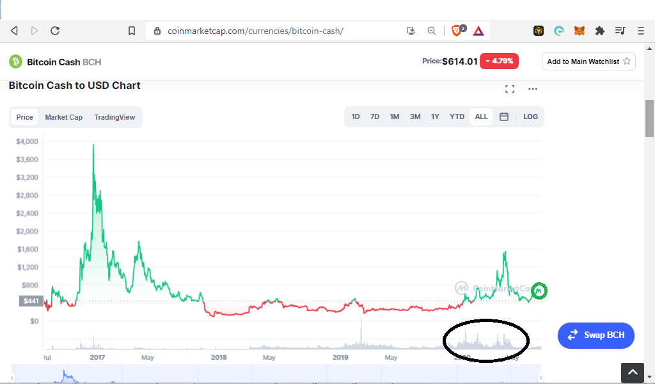Open the MetaMask fox extension
This screenshot has width=655, height=384.
click(x=580, y=31)
